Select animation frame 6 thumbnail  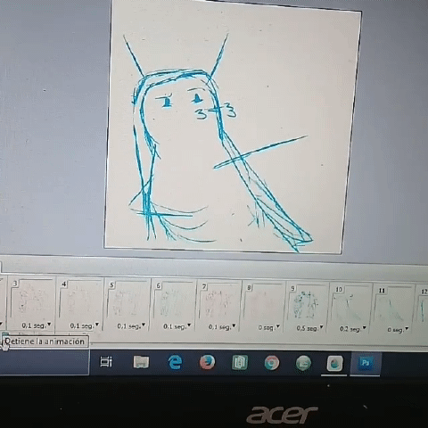click(174, 300)
